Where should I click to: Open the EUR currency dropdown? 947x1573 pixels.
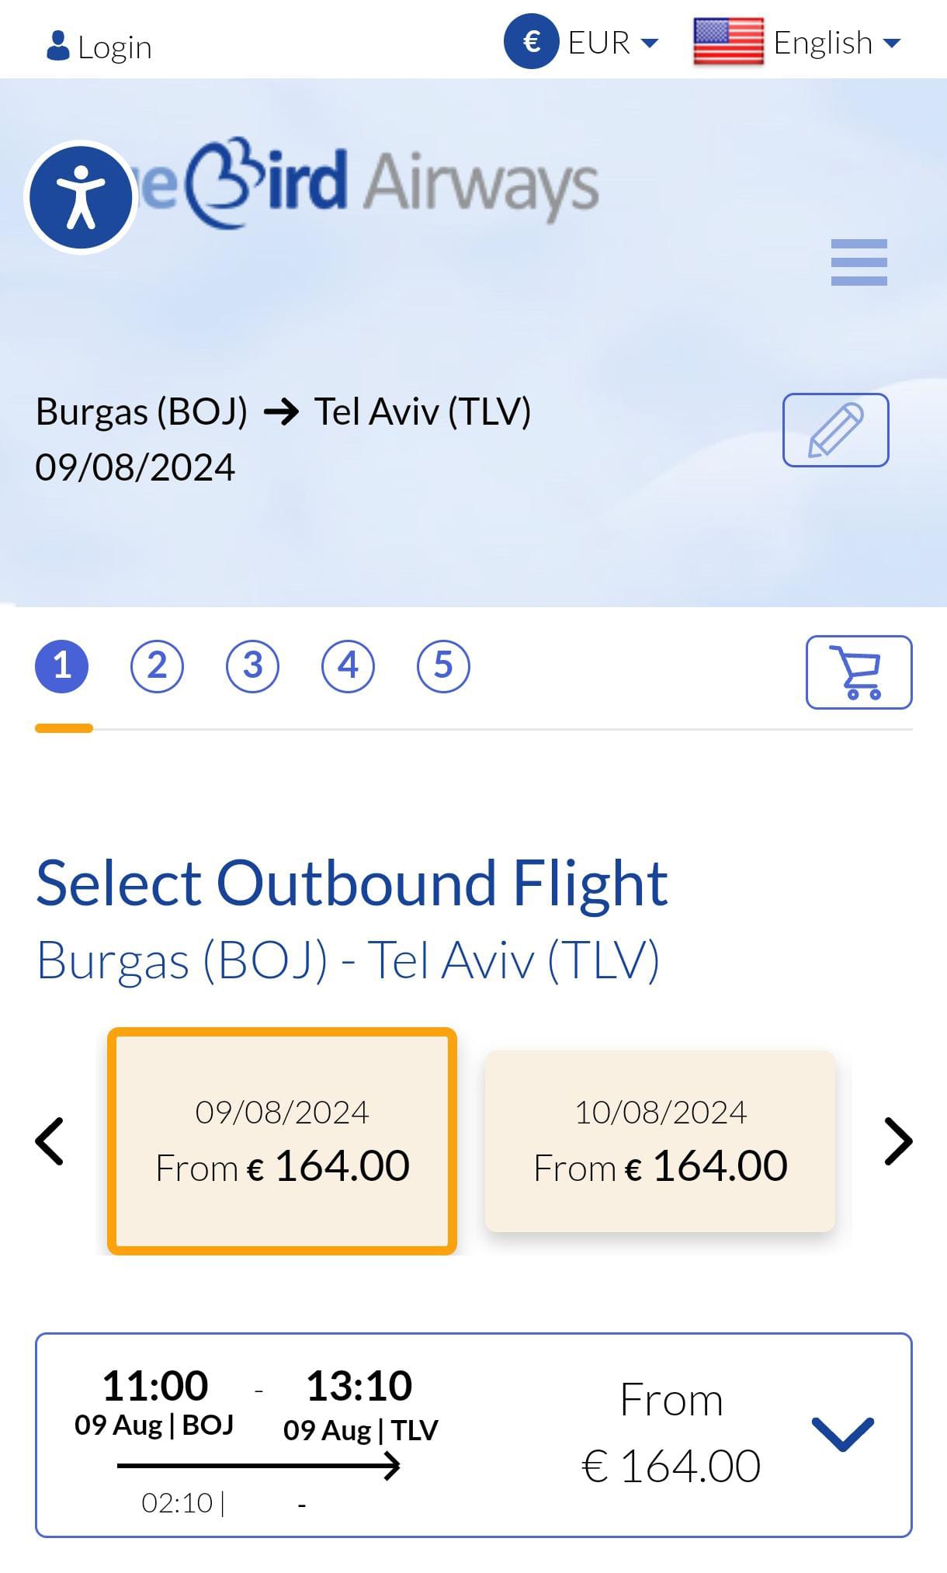coord(613,43)
